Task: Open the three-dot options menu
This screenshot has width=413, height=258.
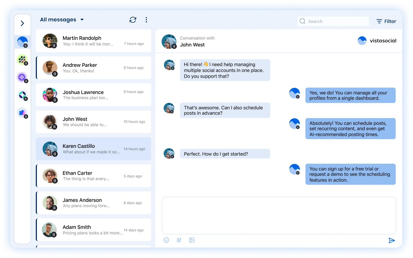Action: (x=146, y=20)
